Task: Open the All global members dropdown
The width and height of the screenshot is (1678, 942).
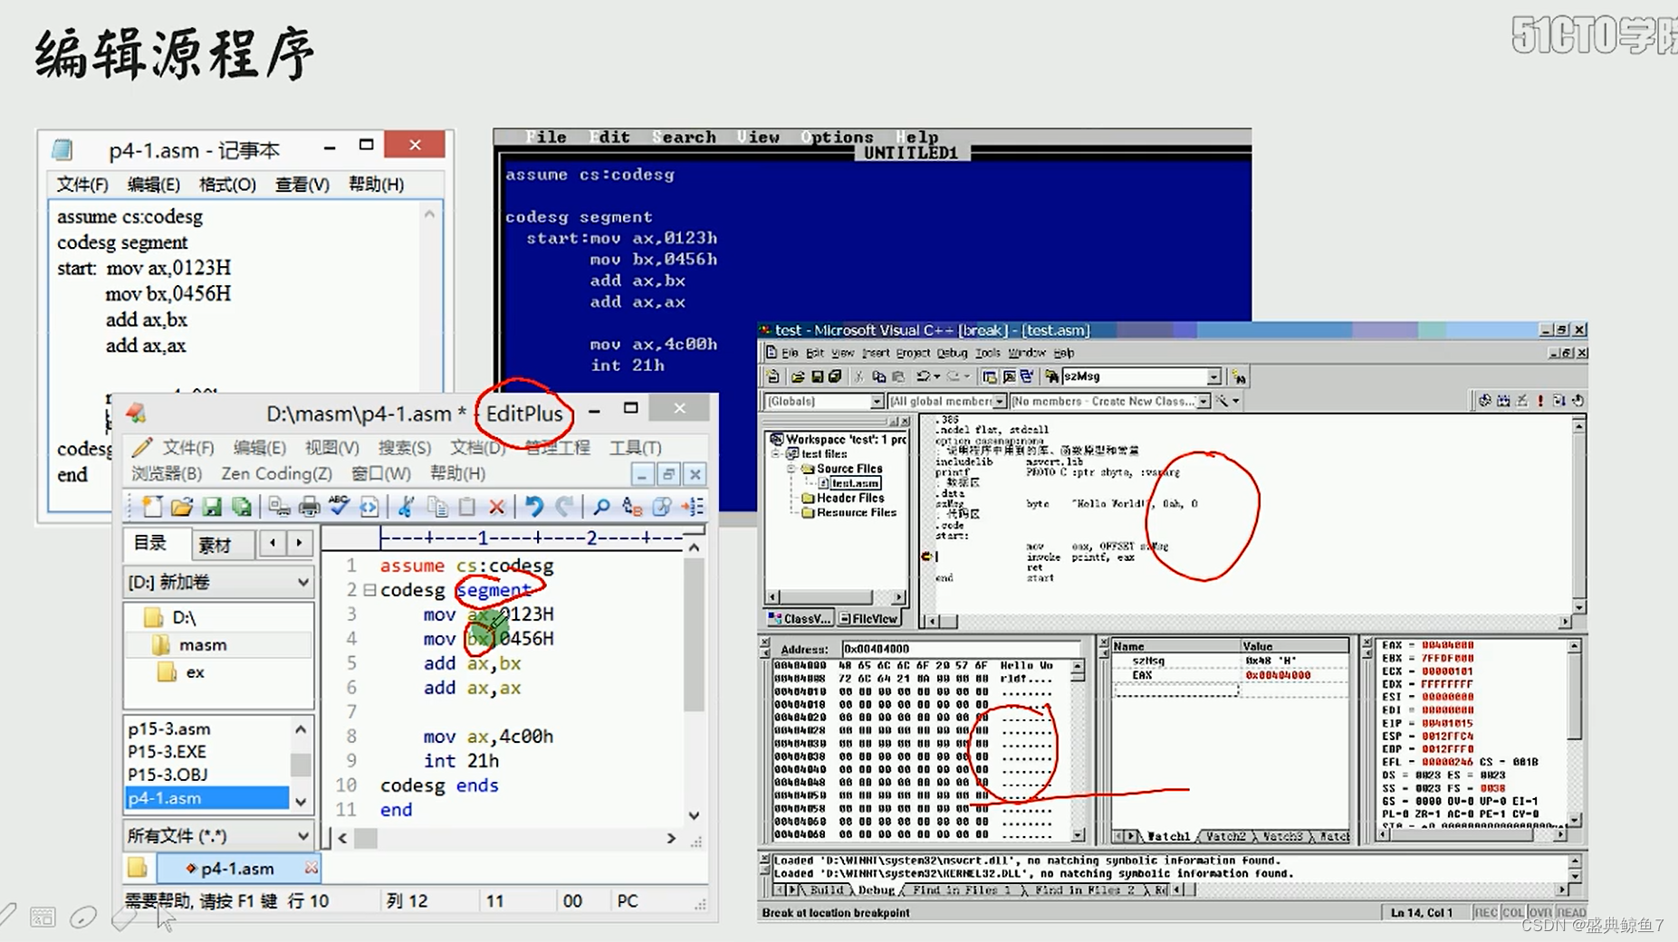Action: [999, 402]
